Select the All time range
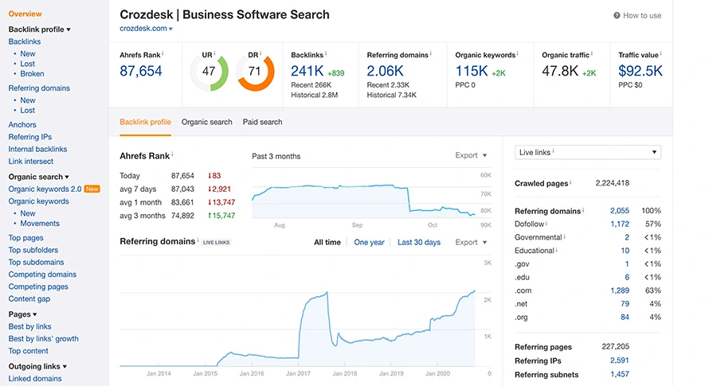This screenshot has width=709, height=386. pos(327,243)
